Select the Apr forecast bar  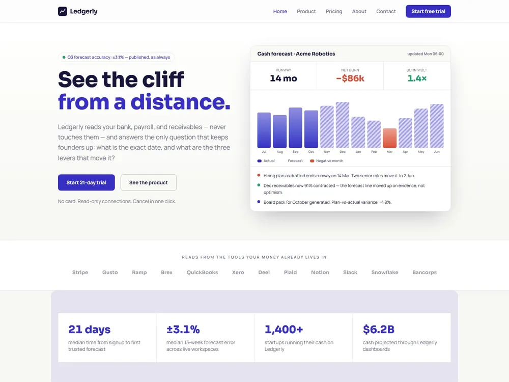pyautogui.click(x=406, y=133)
